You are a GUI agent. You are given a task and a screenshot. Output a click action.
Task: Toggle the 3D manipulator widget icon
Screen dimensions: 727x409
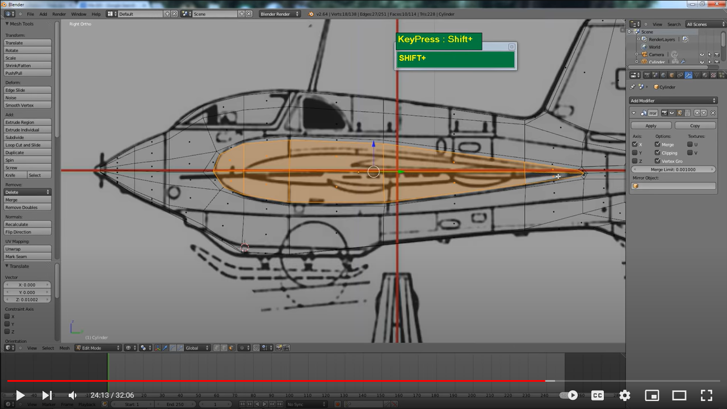158,348
